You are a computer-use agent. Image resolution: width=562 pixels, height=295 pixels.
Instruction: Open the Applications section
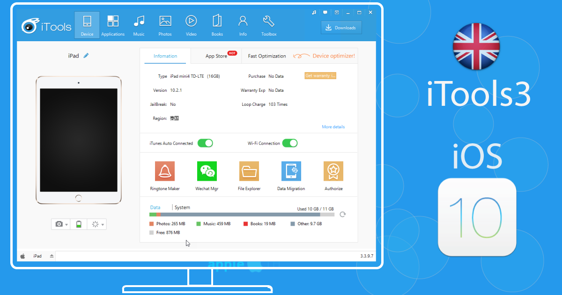(113, 25)
